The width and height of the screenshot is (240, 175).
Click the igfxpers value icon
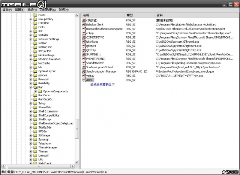[84, 46]
